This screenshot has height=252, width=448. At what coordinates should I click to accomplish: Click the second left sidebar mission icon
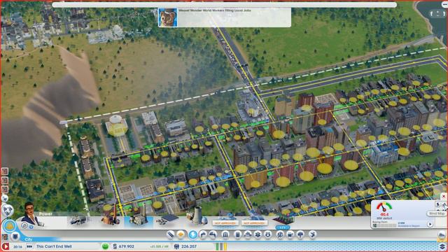click(5, 181)
